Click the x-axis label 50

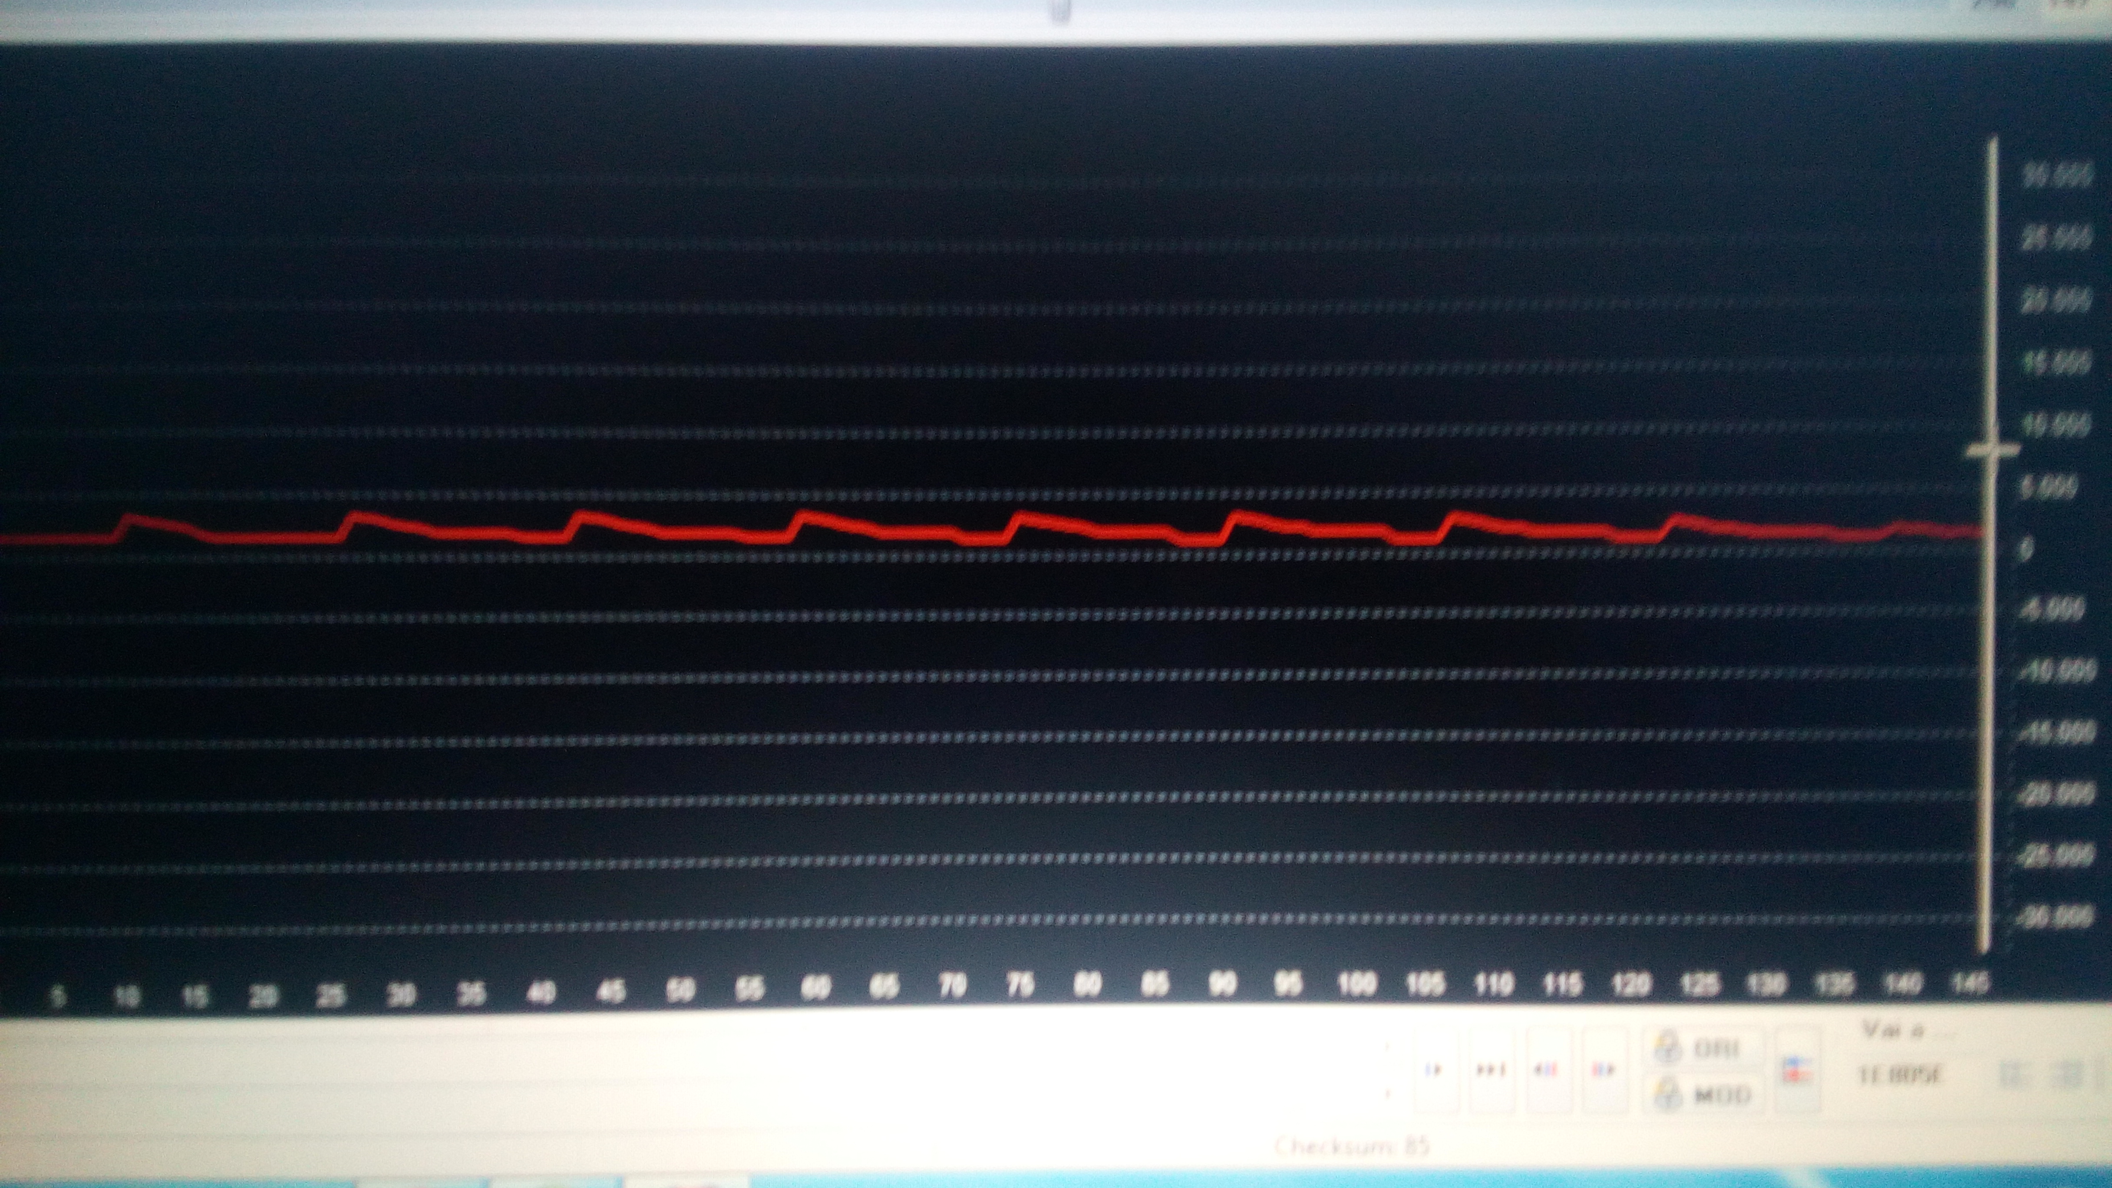[680, 990]
